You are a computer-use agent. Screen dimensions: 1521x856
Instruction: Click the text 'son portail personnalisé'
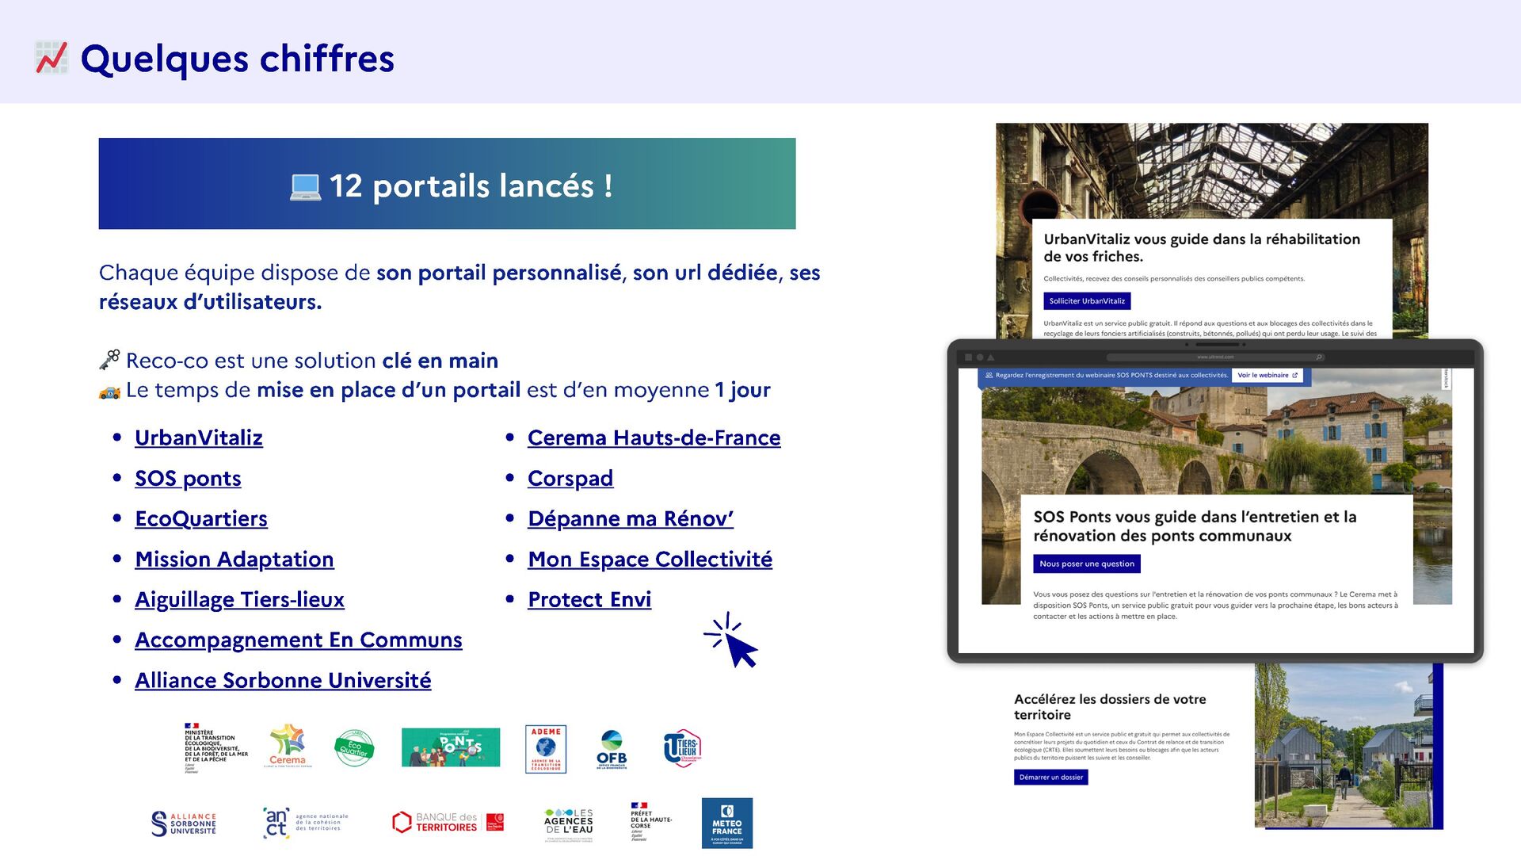(x=498, y=273)
